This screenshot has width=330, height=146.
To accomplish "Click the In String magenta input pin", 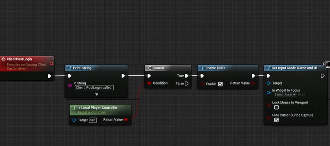I will 70,85.
